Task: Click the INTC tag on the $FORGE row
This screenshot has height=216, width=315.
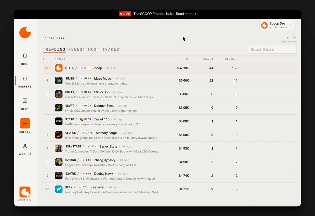Action: pos(87,133)
